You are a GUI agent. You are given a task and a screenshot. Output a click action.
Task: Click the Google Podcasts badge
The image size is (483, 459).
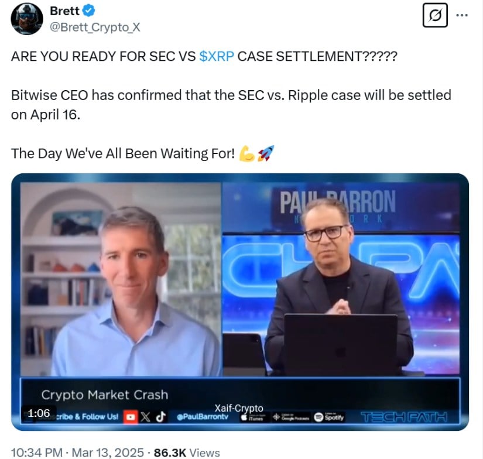click(x=291, y=417)
